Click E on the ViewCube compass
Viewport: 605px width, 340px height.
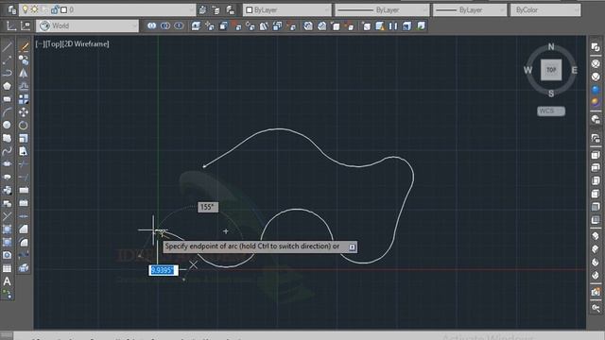point(574,70)
